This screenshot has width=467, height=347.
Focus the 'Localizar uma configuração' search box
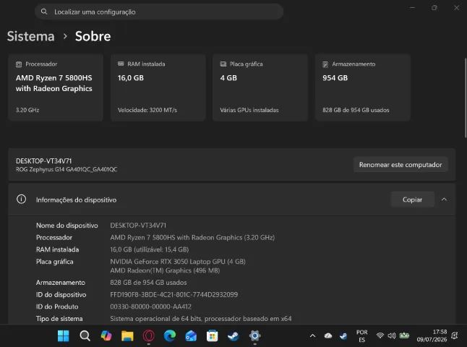159,12
